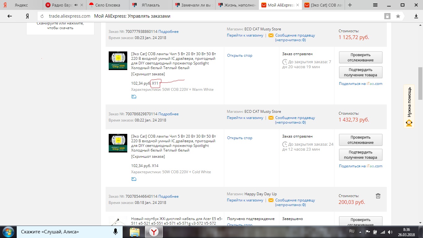Open the Cold White COB lamp thumbnail
Viewport: 423px width, 238px height.
coord(118,143)
